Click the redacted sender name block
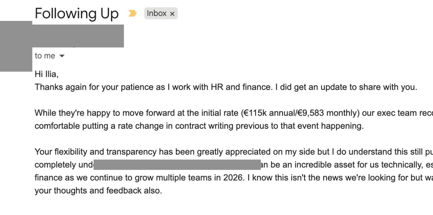 pos(78,36)
